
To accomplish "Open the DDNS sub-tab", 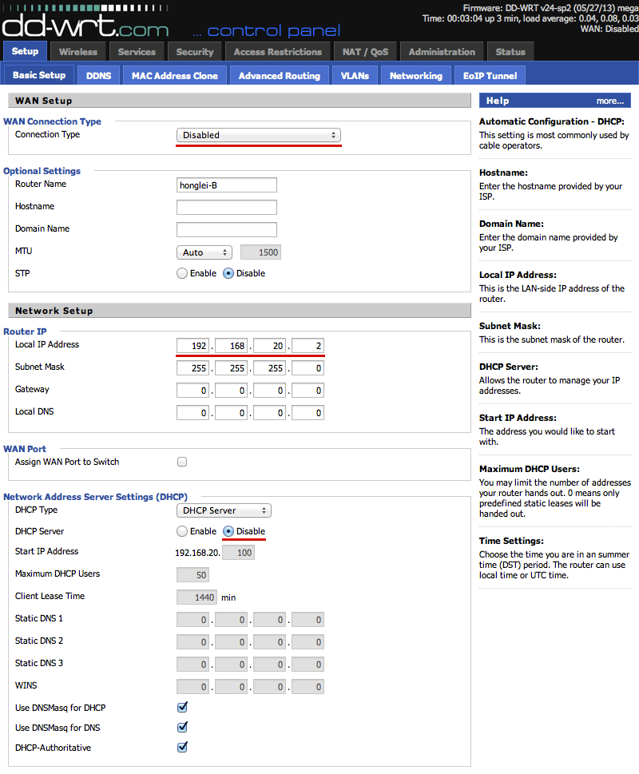I will tap(99, 76).
